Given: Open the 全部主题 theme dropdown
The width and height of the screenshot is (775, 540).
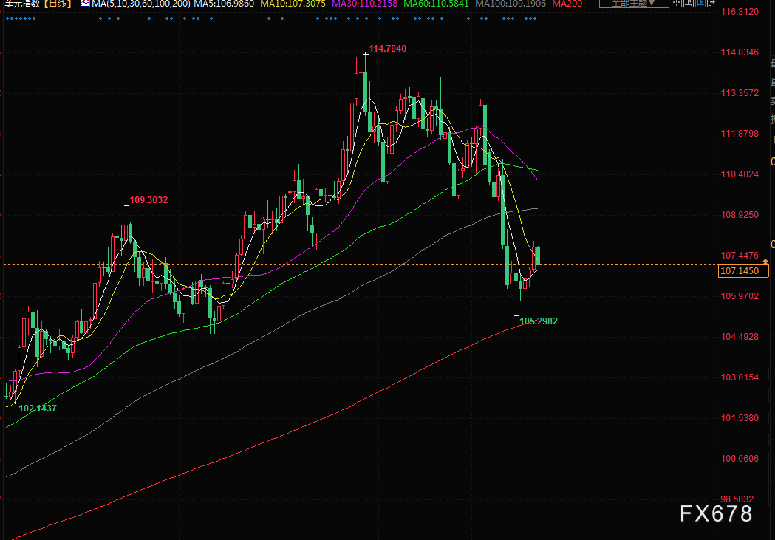Looking at the screenshot, I should tap(634, 4).
